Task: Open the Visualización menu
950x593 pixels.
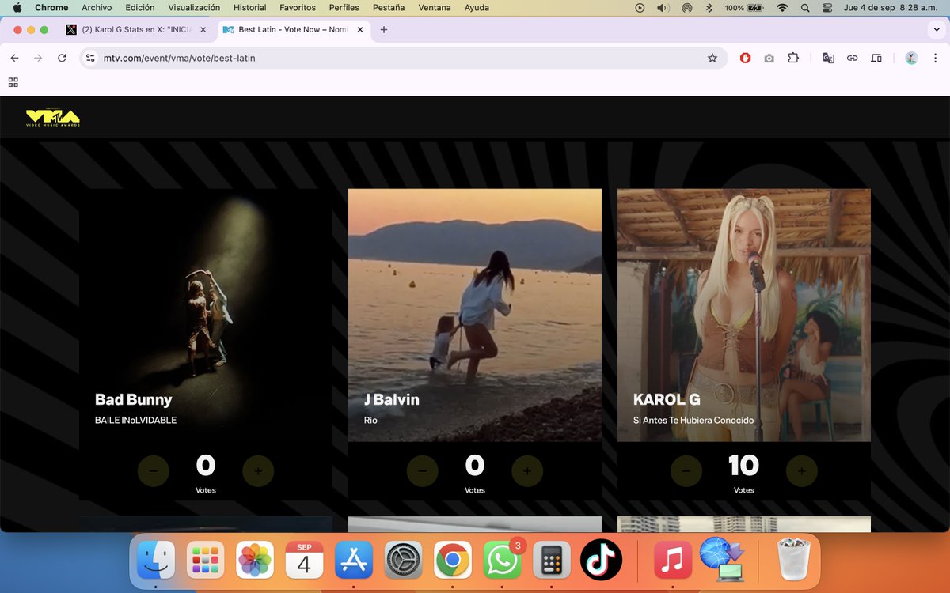Action: coord(194,7)
